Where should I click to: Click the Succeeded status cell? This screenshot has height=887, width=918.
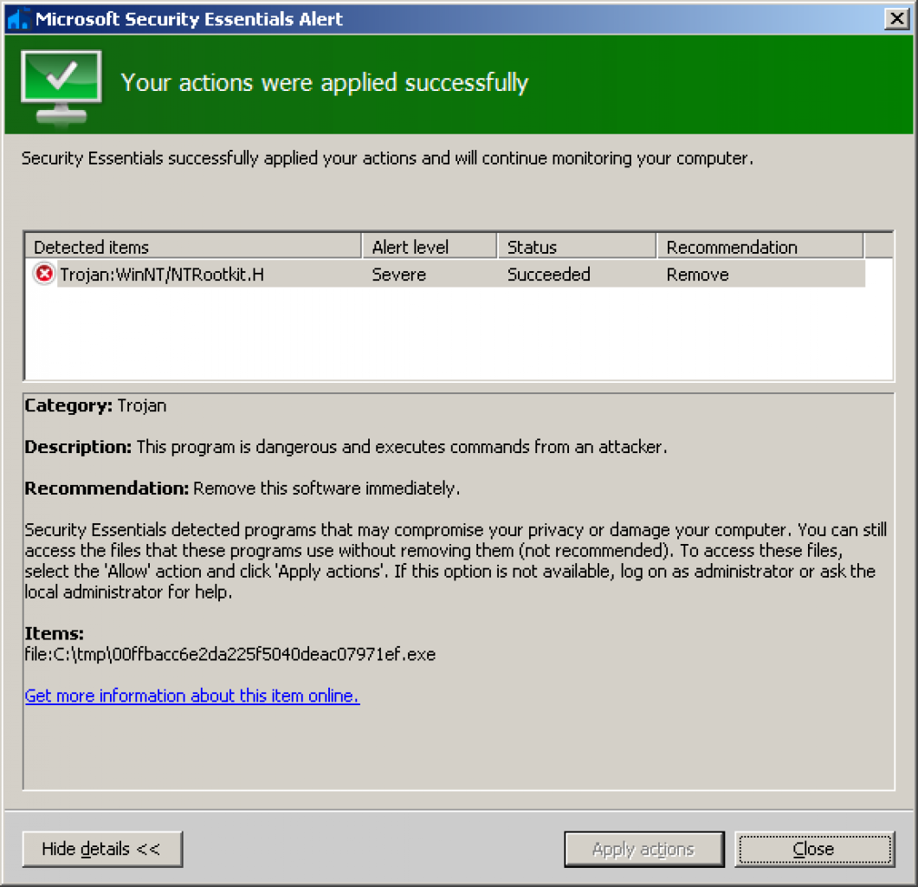(548, 274)
